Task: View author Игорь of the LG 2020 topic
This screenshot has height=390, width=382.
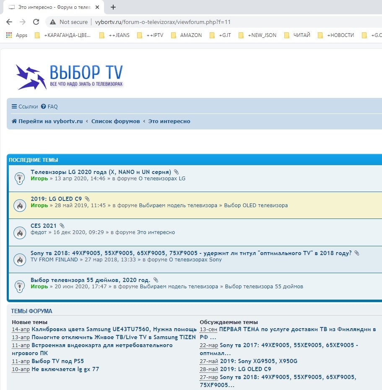Action: 39,179
